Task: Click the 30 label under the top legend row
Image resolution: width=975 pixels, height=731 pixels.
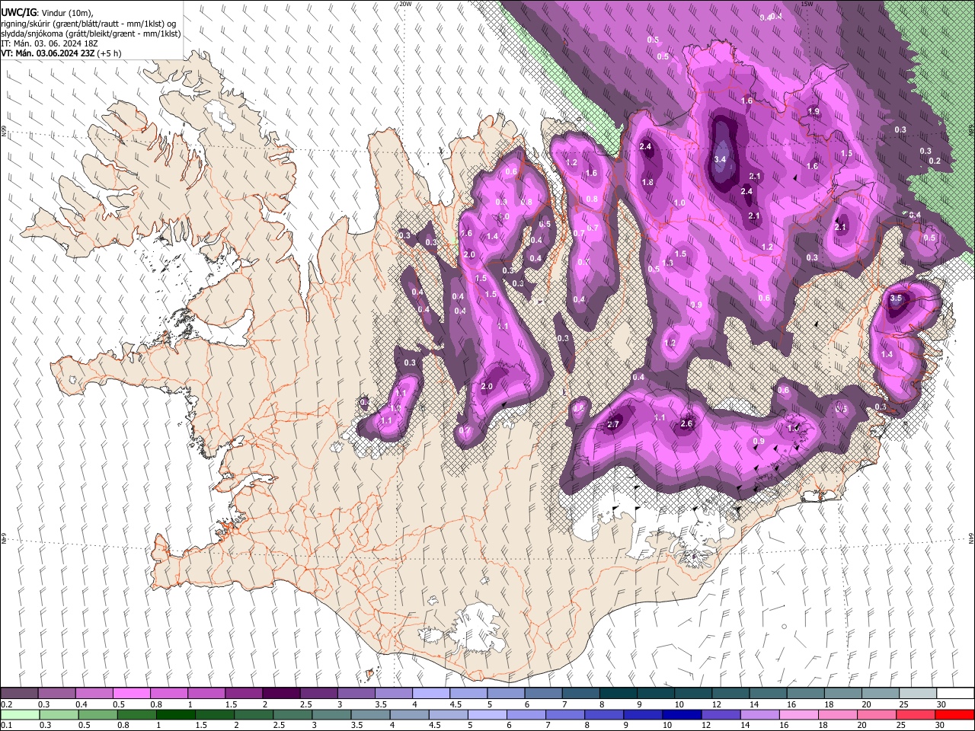Action: 942,704
